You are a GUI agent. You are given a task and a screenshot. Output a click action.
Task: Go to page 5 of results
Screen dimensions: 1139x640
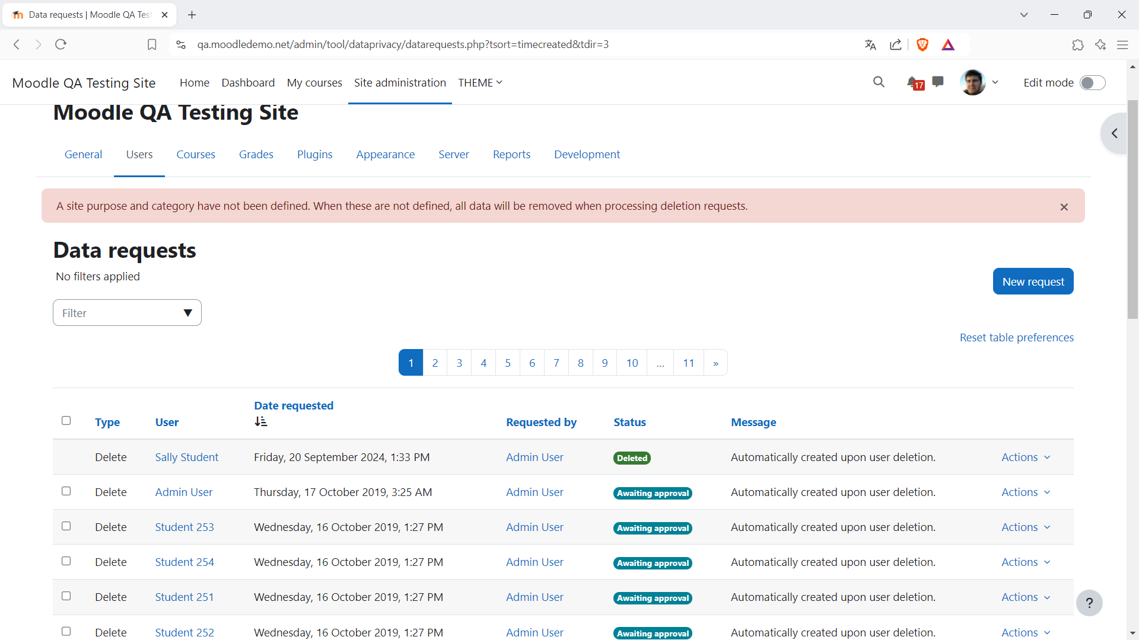(x=508, y=363)
